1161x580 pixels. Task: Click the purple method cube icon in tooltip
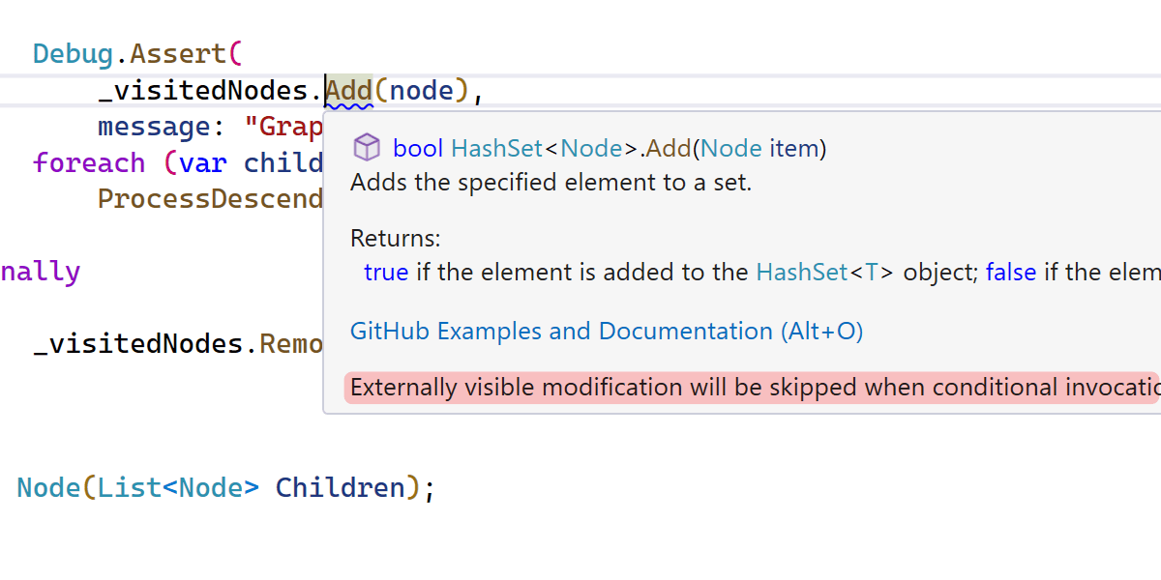(x=367, y=148)
